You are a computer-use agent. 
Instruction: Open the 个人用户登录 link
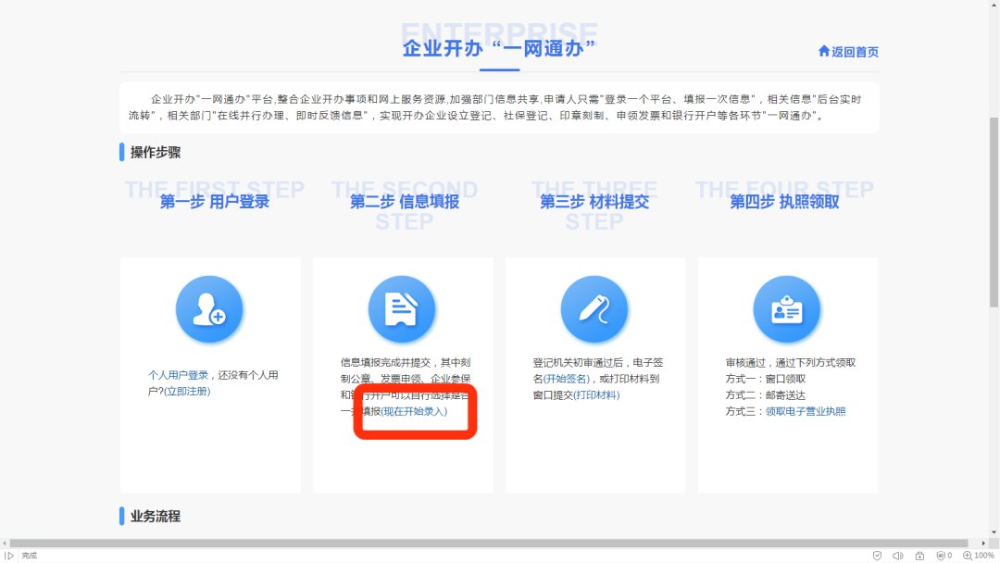pyautogui.click(x=179, y=375)
